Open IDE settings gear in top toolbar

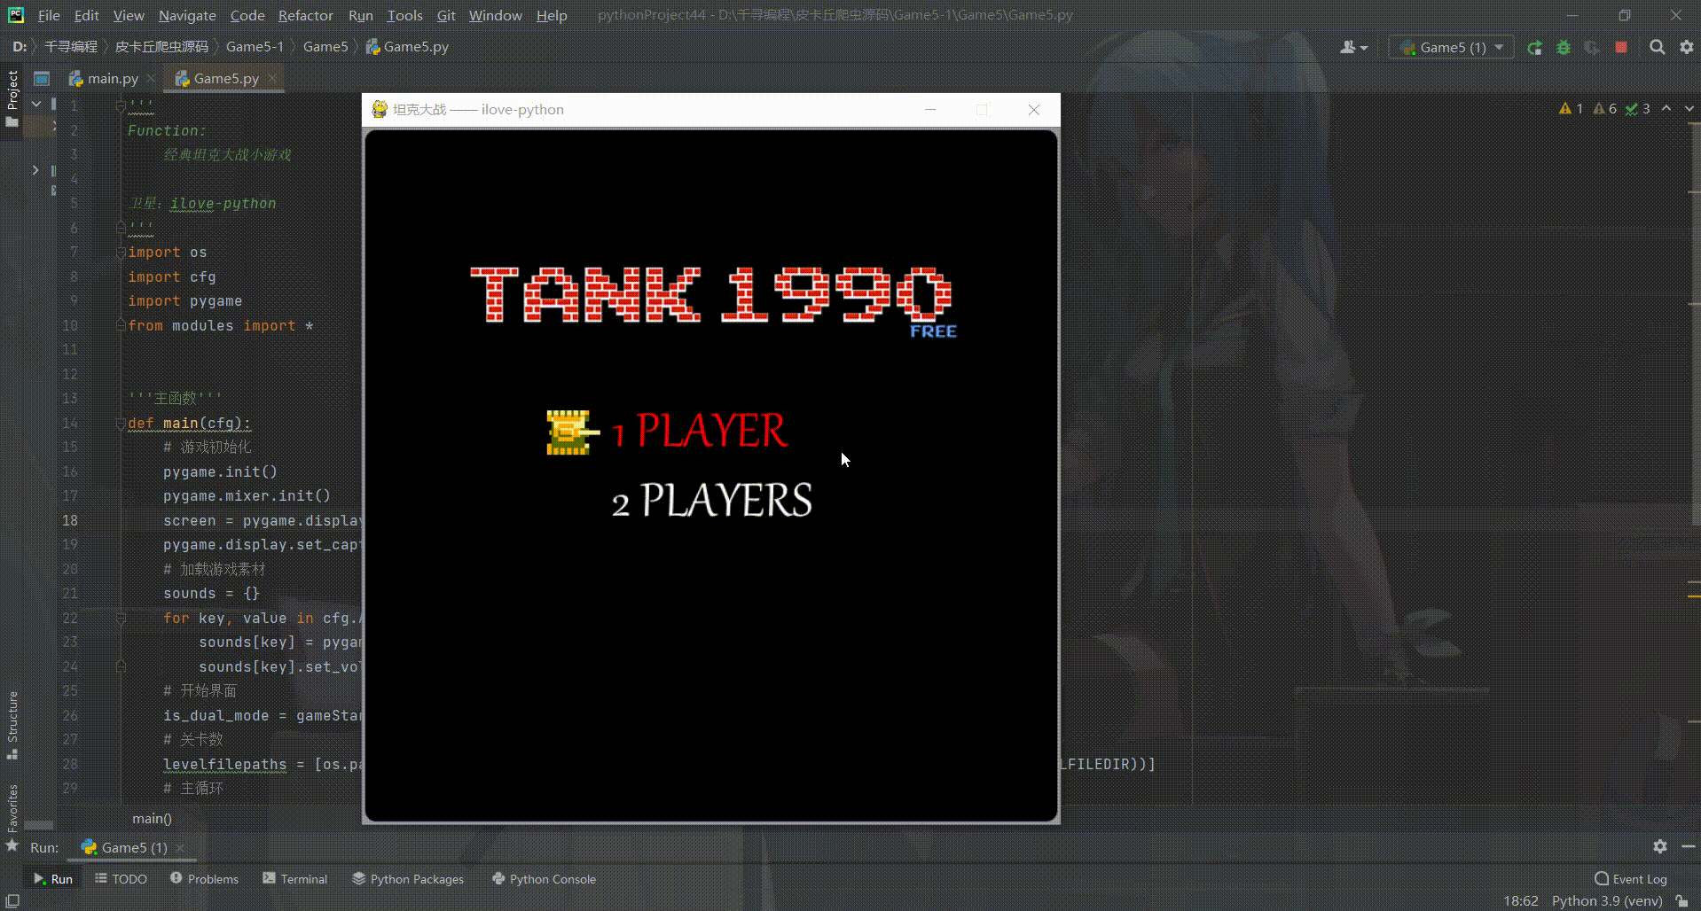point(1687,48)
